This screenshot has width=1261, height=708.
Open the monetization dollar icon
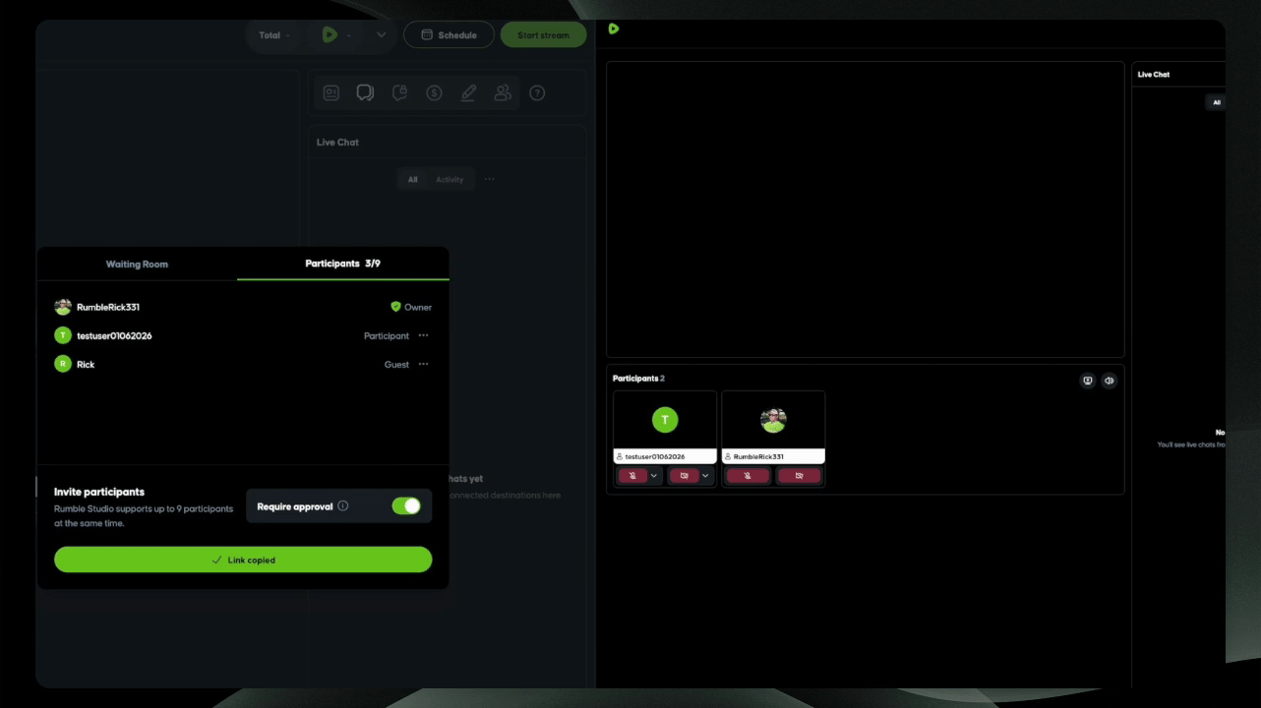pos(434,93)
